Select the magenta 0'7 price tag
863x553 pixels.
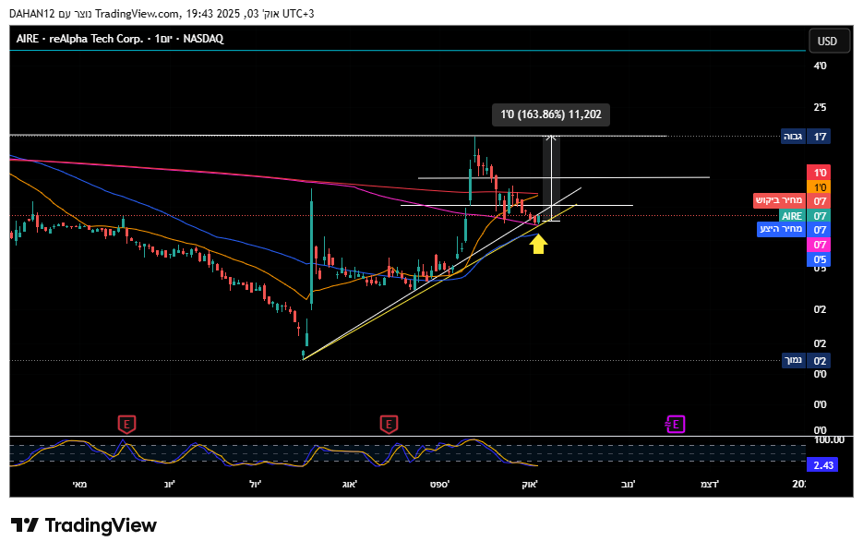point(819,245)
